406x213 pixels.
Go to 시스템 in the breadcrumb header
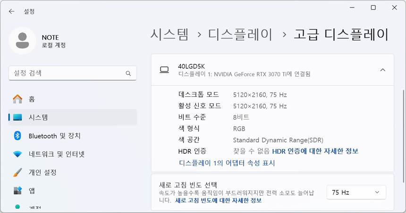169,34
